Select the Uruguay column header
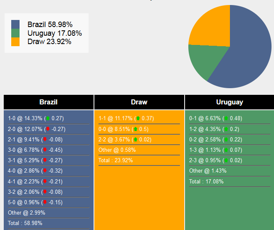 (x=230, y=102)
